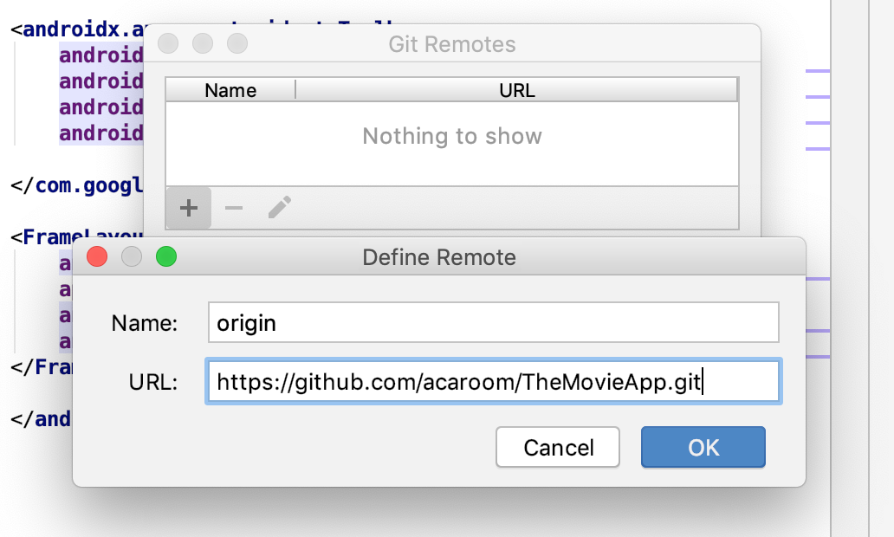Click the minus icon to remove remote
The image size is (894, 537).
pos(234,208)
